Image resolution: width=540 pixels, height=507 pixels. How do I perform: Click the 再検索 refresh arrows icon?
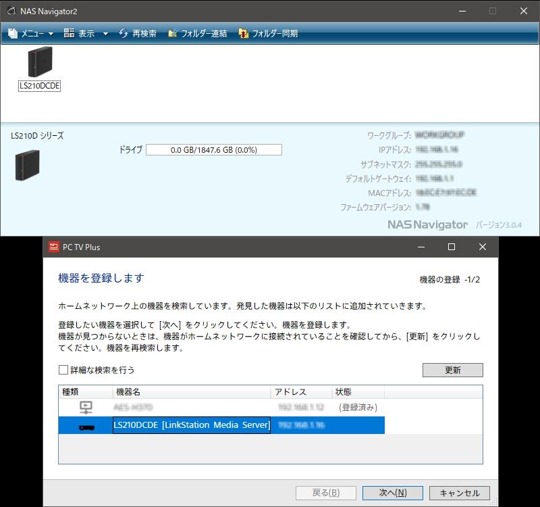[x=124, y=33]
